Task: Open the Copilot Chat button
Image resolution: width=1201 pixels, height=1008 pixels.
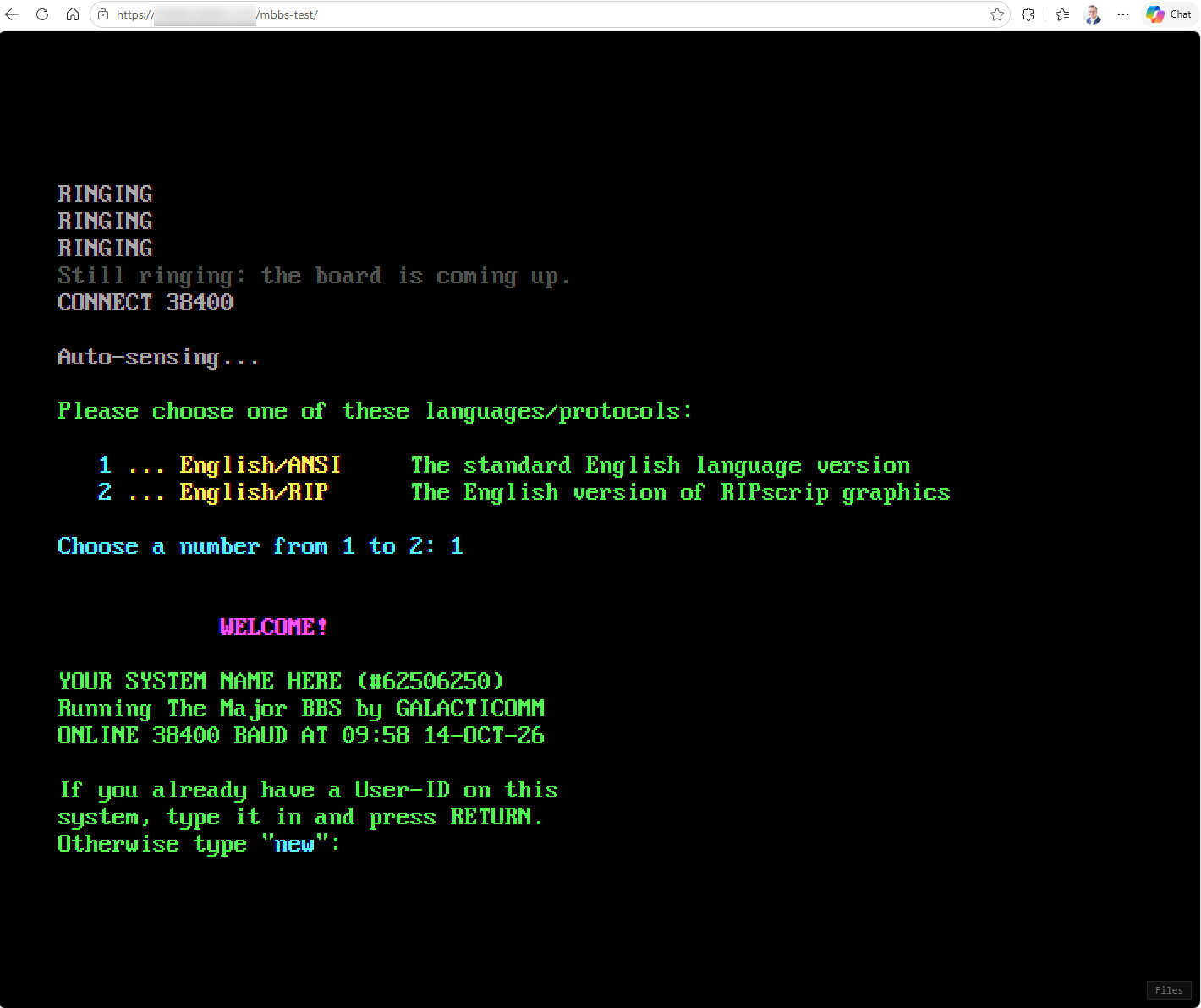Action: click(1169, 14)
